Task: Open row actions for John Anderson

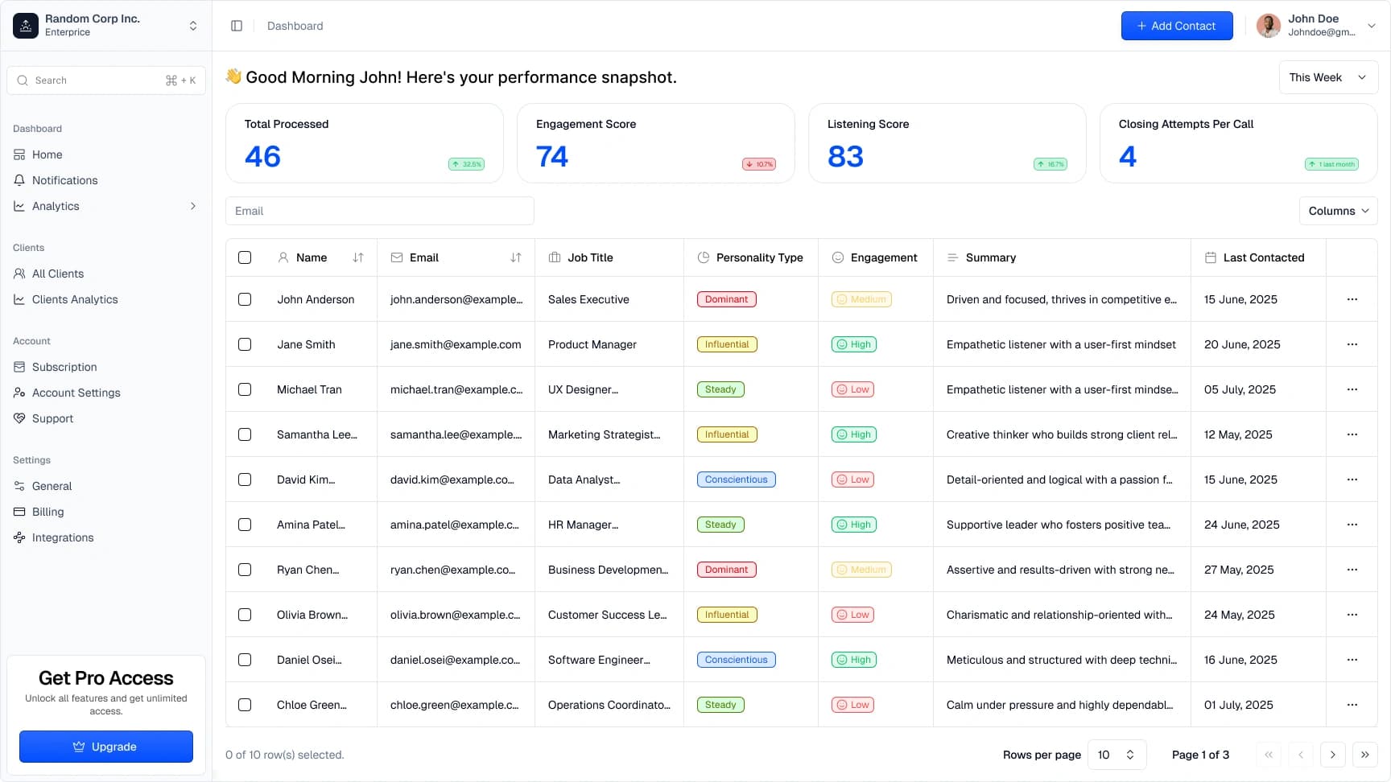Action: pyautogui.click(x=1352, y=299)
